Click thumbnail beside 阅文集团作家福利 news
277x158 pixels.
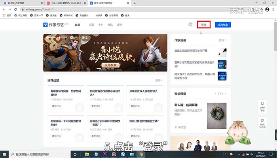(x=222, y=64)
